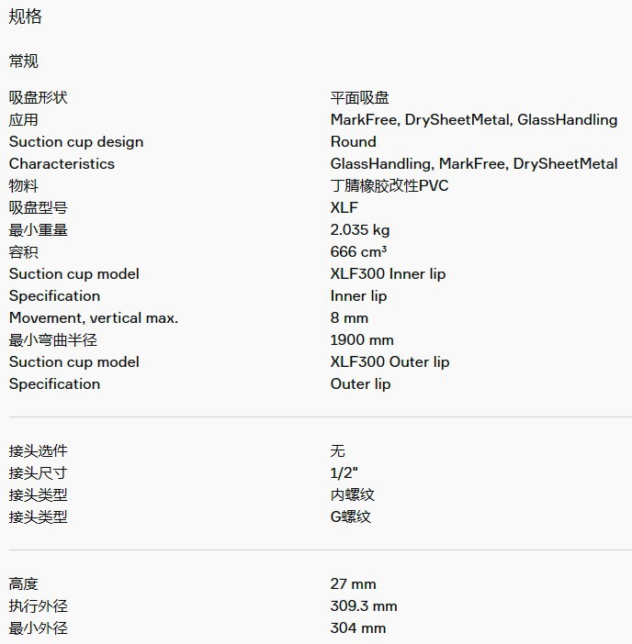Select the XLF300 Outer lip model value
The width and height of the screenshot is (632, 644).
tap(389, 361)
